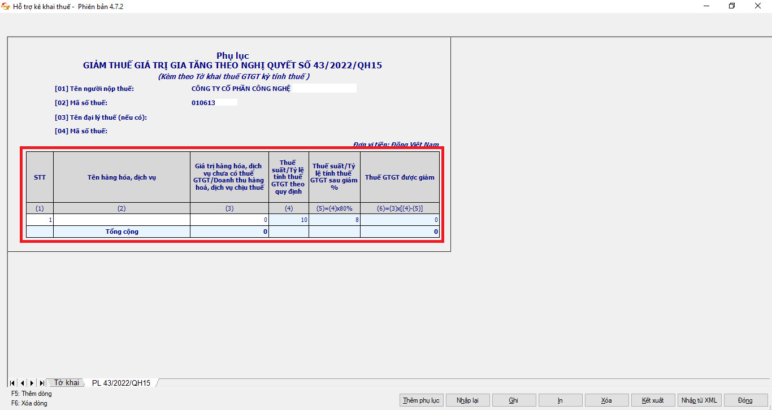Go to previous sheet with arrow icon
This screenshot has width=772, height=410.
click(x=22, y=383)
